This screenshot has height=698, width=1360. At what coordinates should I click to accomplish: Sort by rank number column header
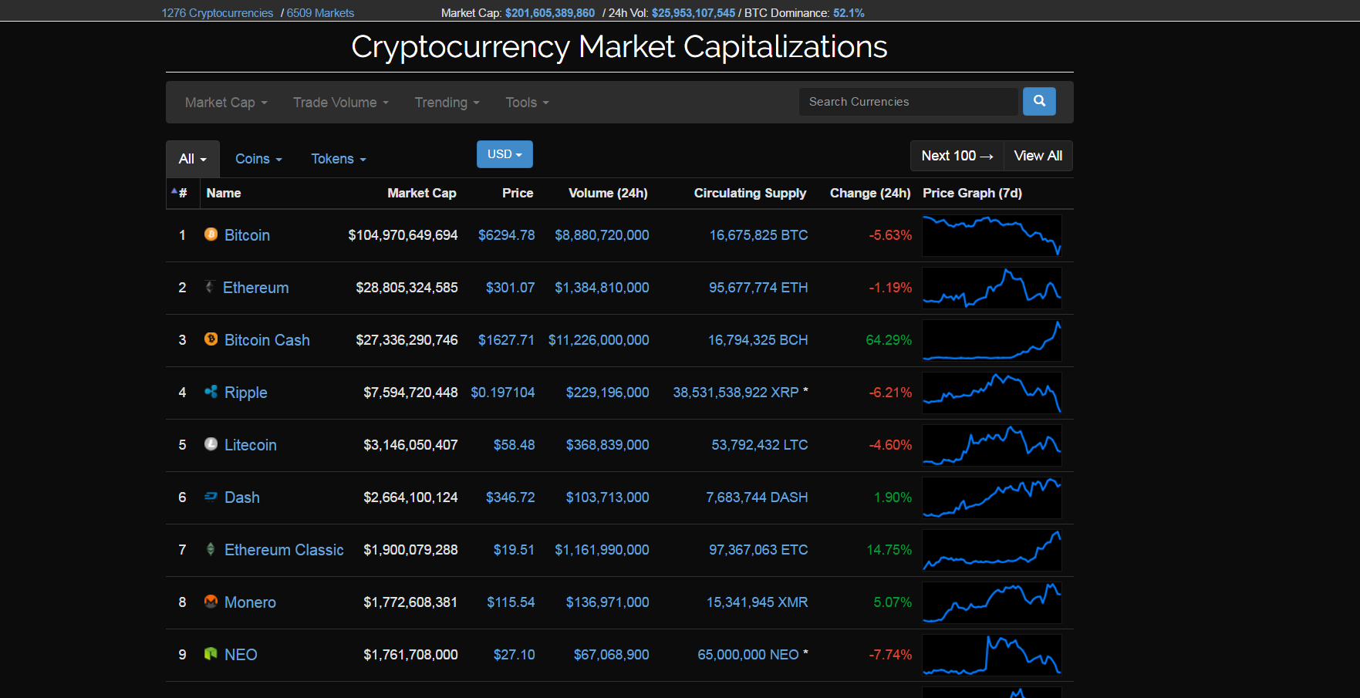[x=183, y=193]
